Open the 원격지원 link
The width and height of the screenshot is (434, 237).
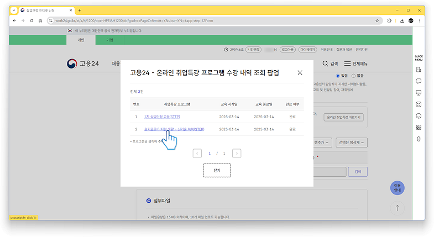[362, 50]
